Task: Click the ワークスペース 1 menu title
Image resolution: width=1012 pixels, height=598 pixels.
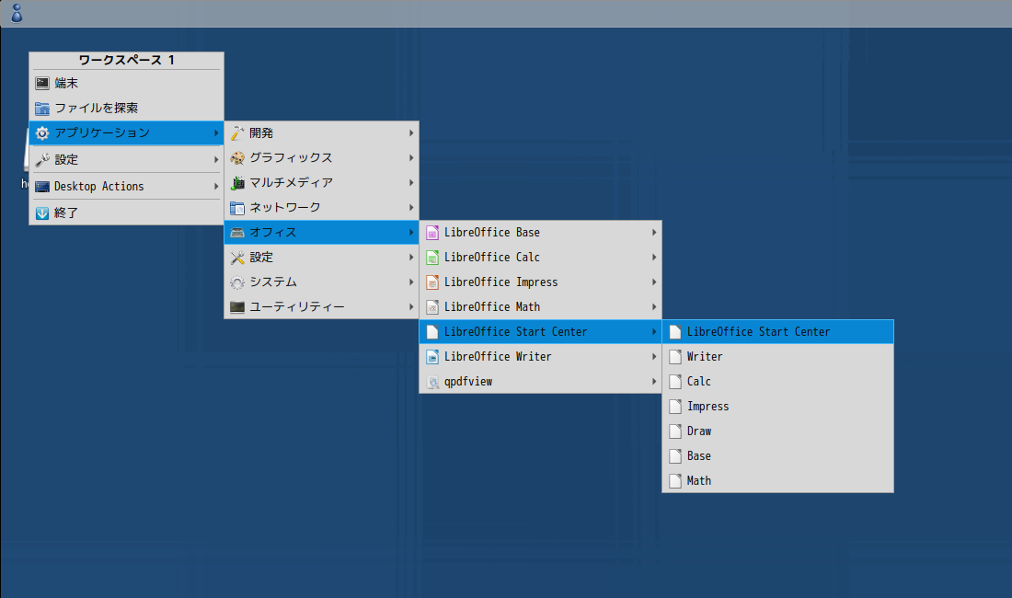Action: tap(127, 60)
